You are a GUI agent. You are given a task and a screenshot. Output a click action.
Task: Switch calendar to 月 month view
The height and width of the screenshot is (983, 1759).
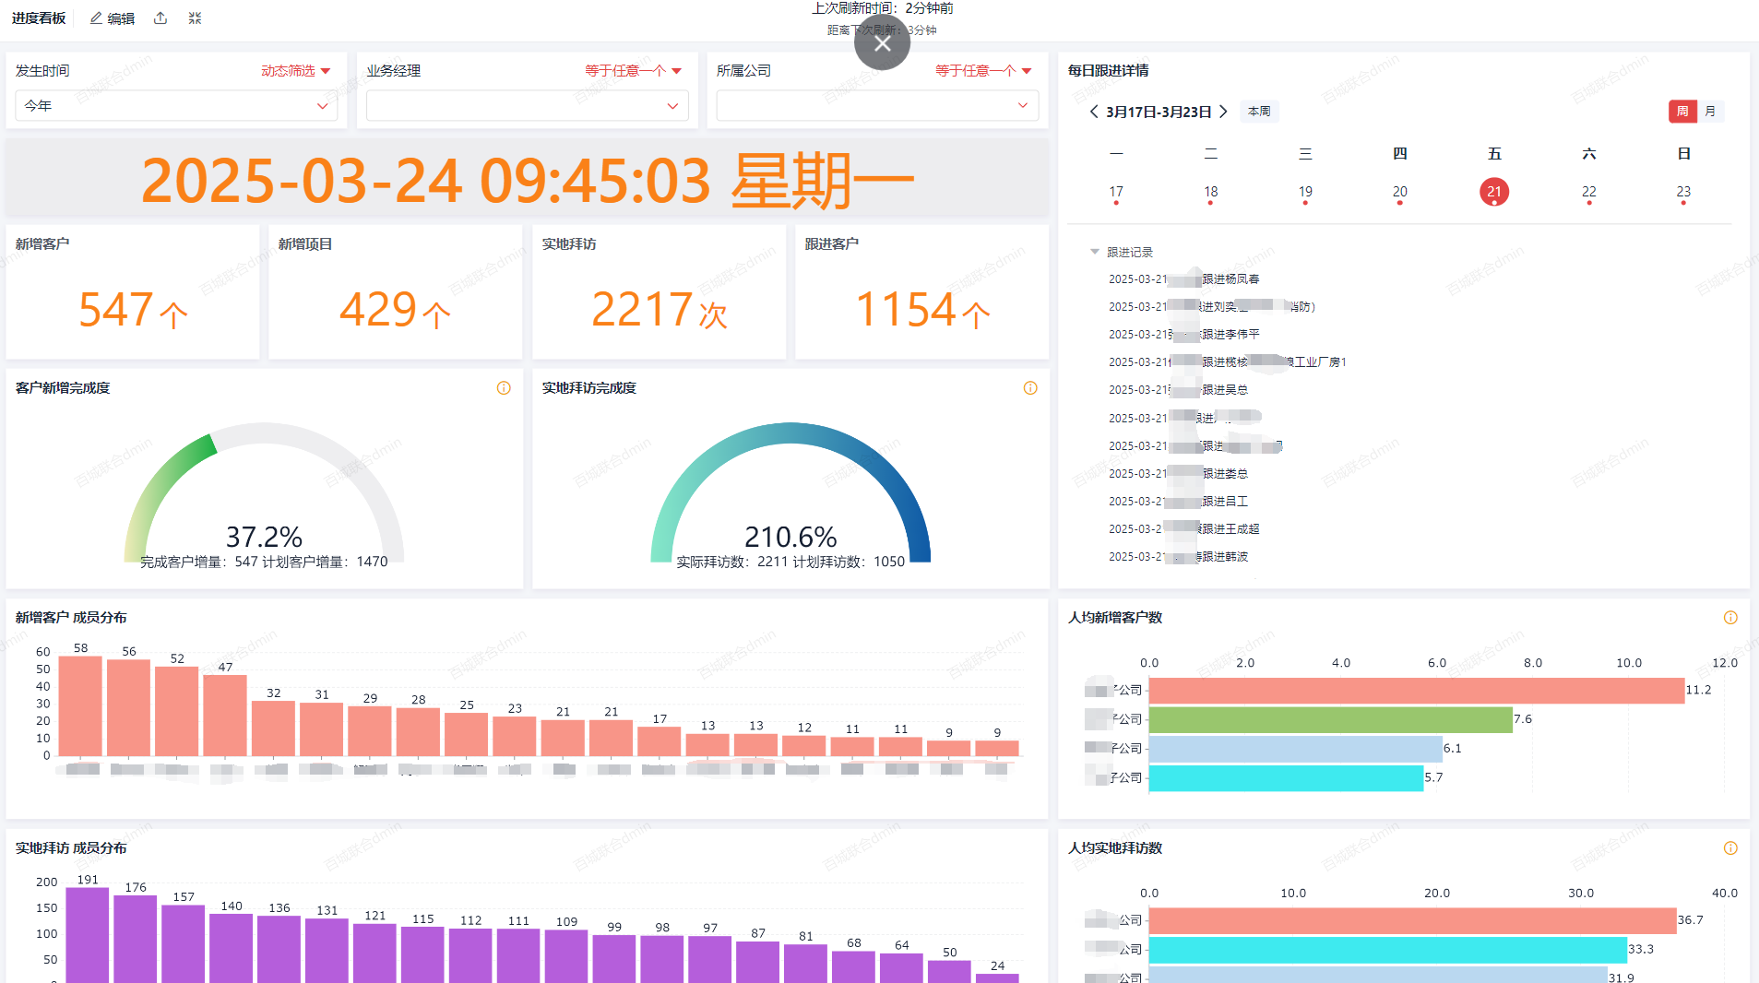point(1710,112)
